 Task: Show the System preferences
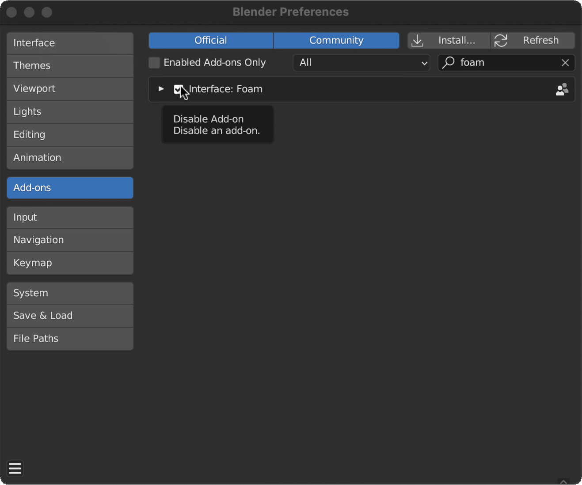click(70, 293)
